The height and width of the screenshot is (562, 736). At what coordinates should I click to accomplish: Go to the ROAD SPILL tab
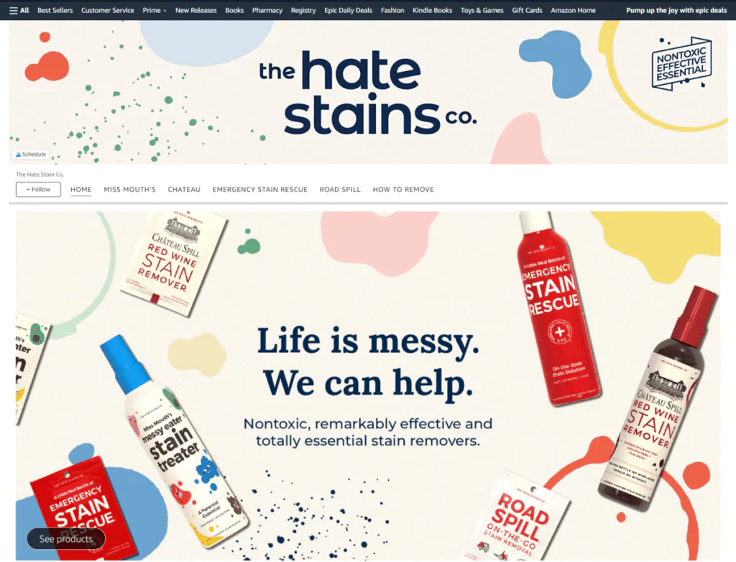click(340, 189)
